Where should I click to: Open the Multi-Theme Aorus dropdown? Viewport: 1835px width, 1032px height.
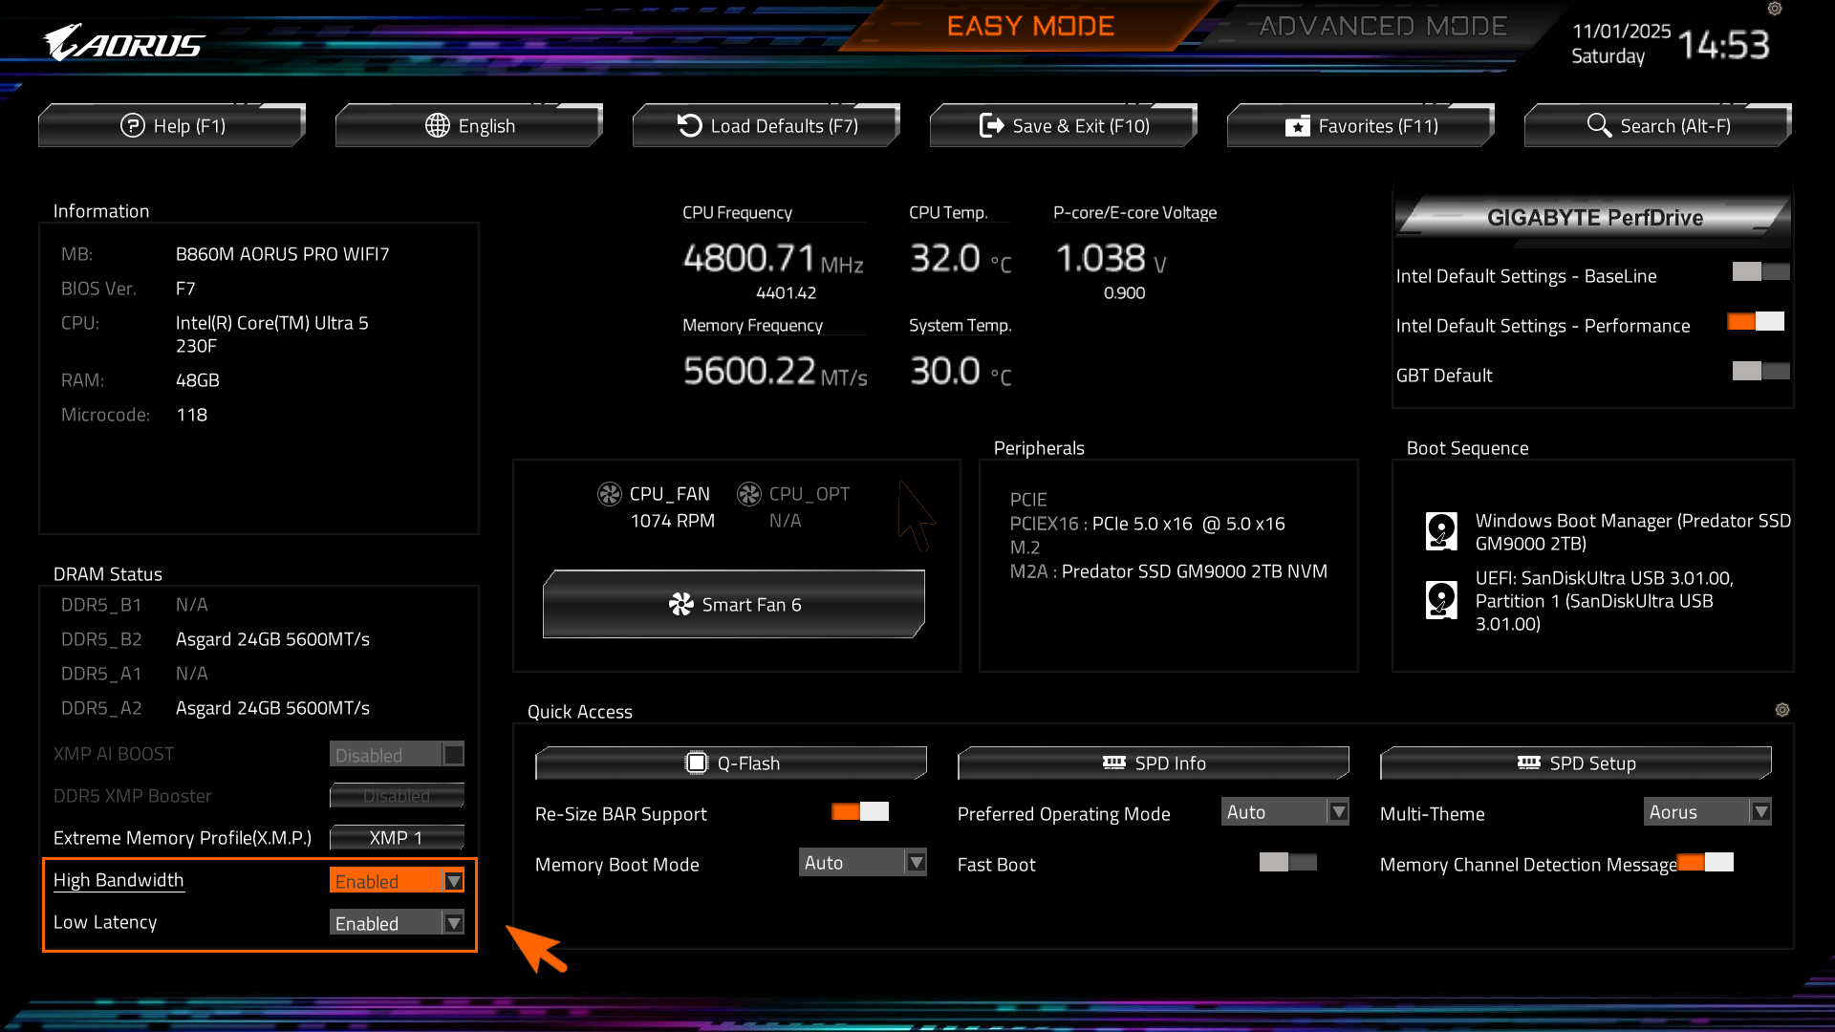[1707, 812]
